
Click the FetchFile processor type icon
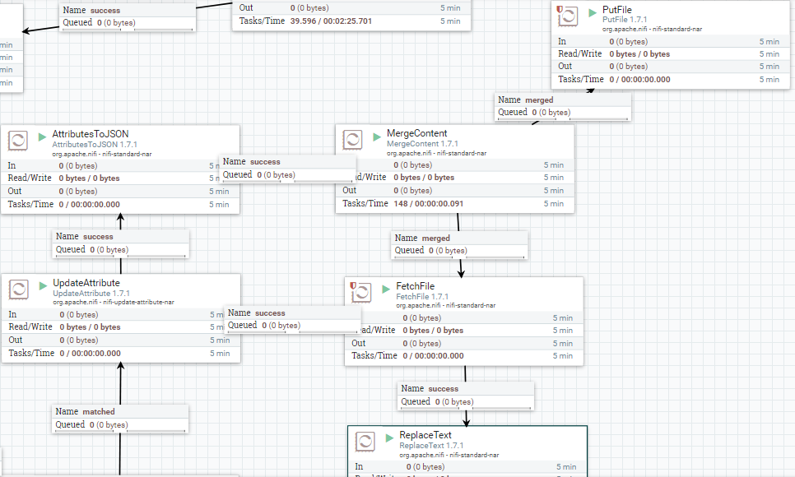(x=362, y=294)
